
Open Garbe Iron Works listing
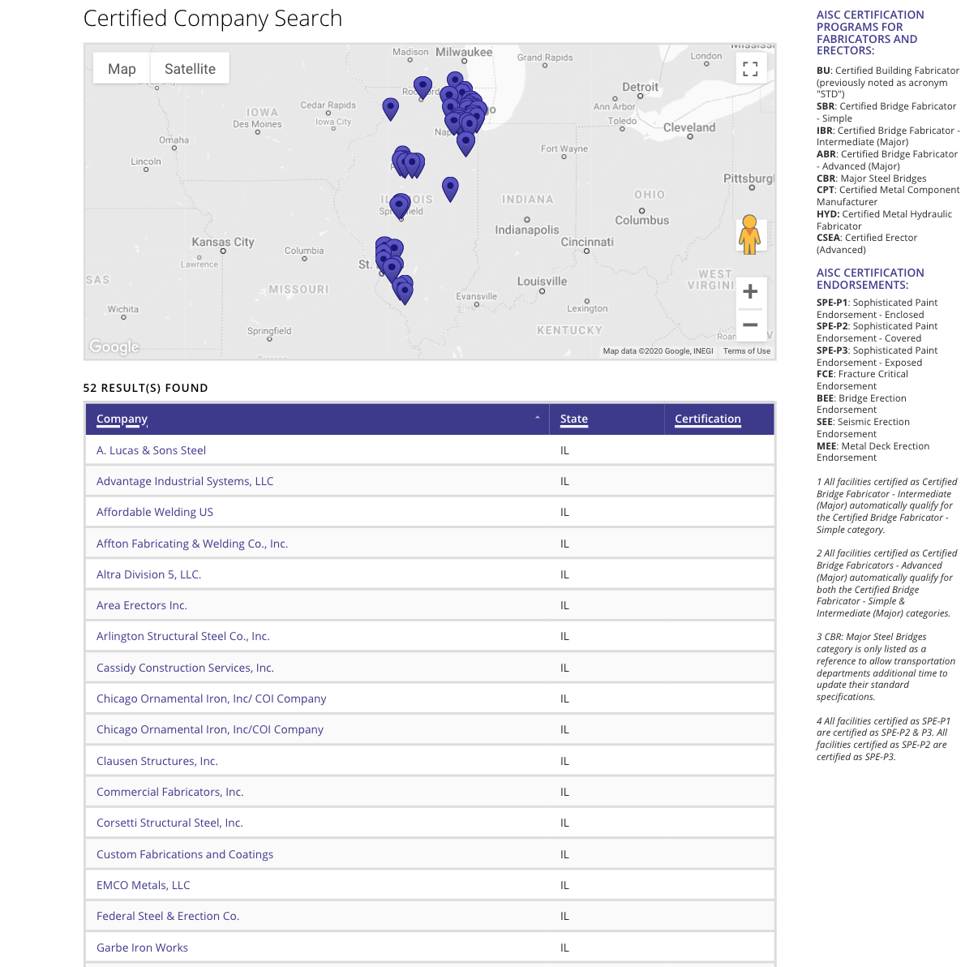point(142,948)
